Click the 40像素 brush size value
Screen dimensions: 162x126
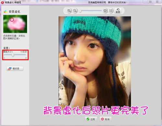pyautogui.click(x=24, y=52)
